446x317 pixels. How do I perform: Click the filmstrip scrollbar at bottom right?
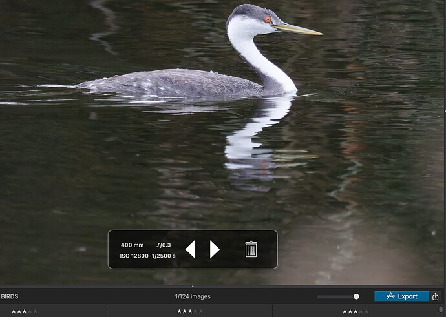pos(441,311)
